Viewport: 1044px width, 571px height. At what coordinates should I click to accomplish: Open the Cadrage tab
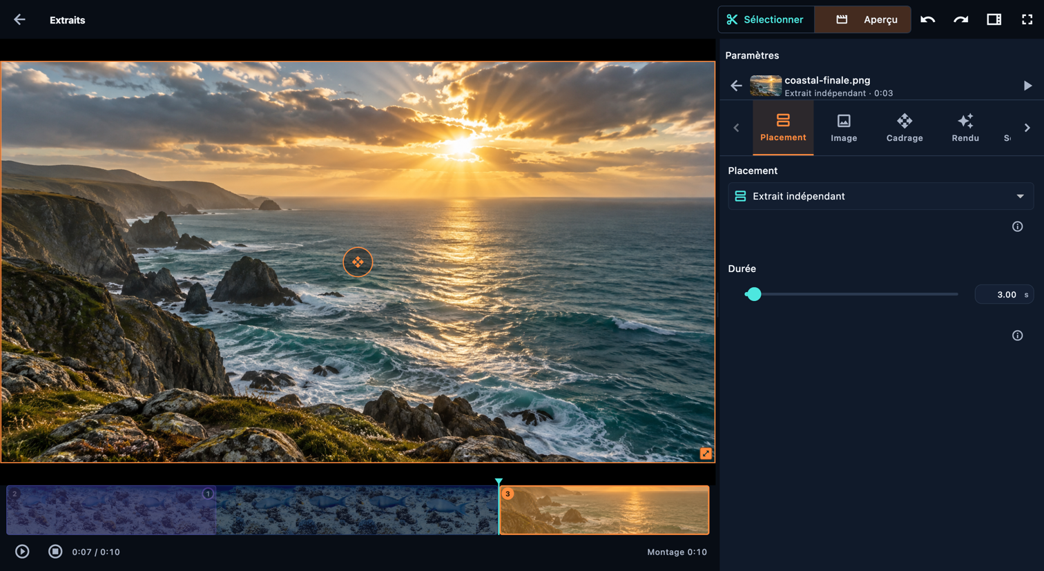905,128
